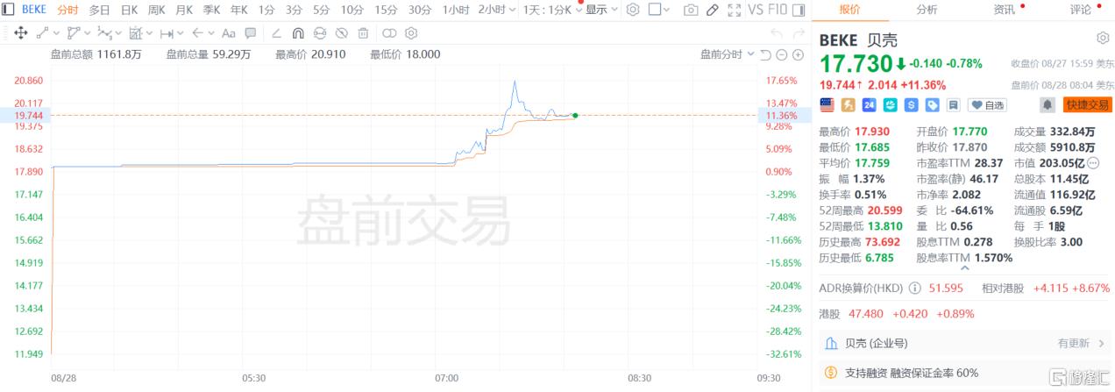Click the price alert bell icon
This screenshot has width=1115, height=392.
point(1047,104)
